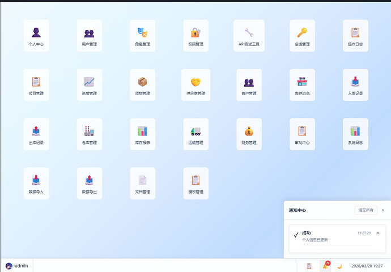Toggle notification center via bell icon
This screenshot has height=272, width=391.
[x=325, y=266]
